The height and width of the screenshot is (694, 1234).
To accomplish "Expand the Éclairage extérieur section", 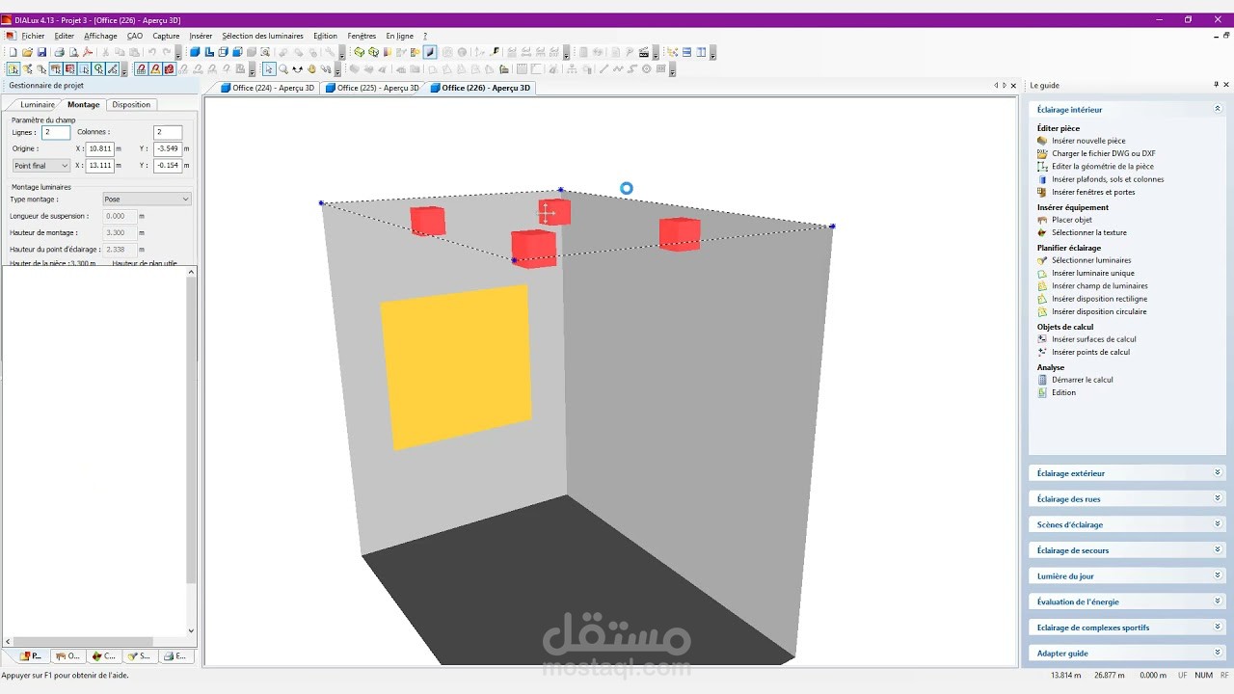I will (x=1218, y=473).
